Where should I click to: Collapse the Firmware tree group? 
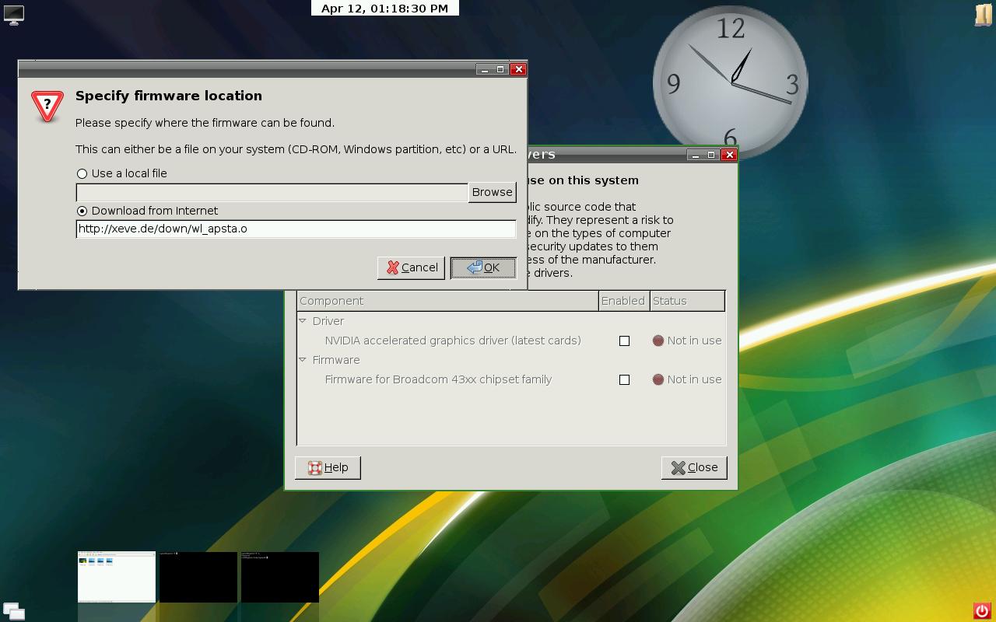pyautogui.click(x=303, y=359)
